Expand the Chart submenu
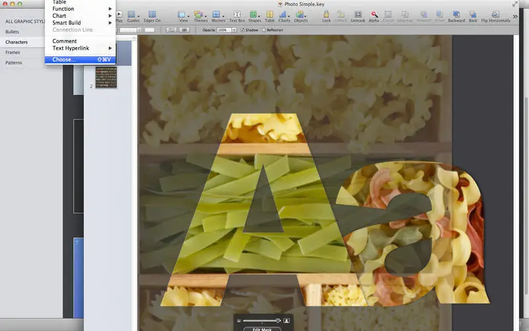Screen dimensions: 529x331 [x=81, y=16]
